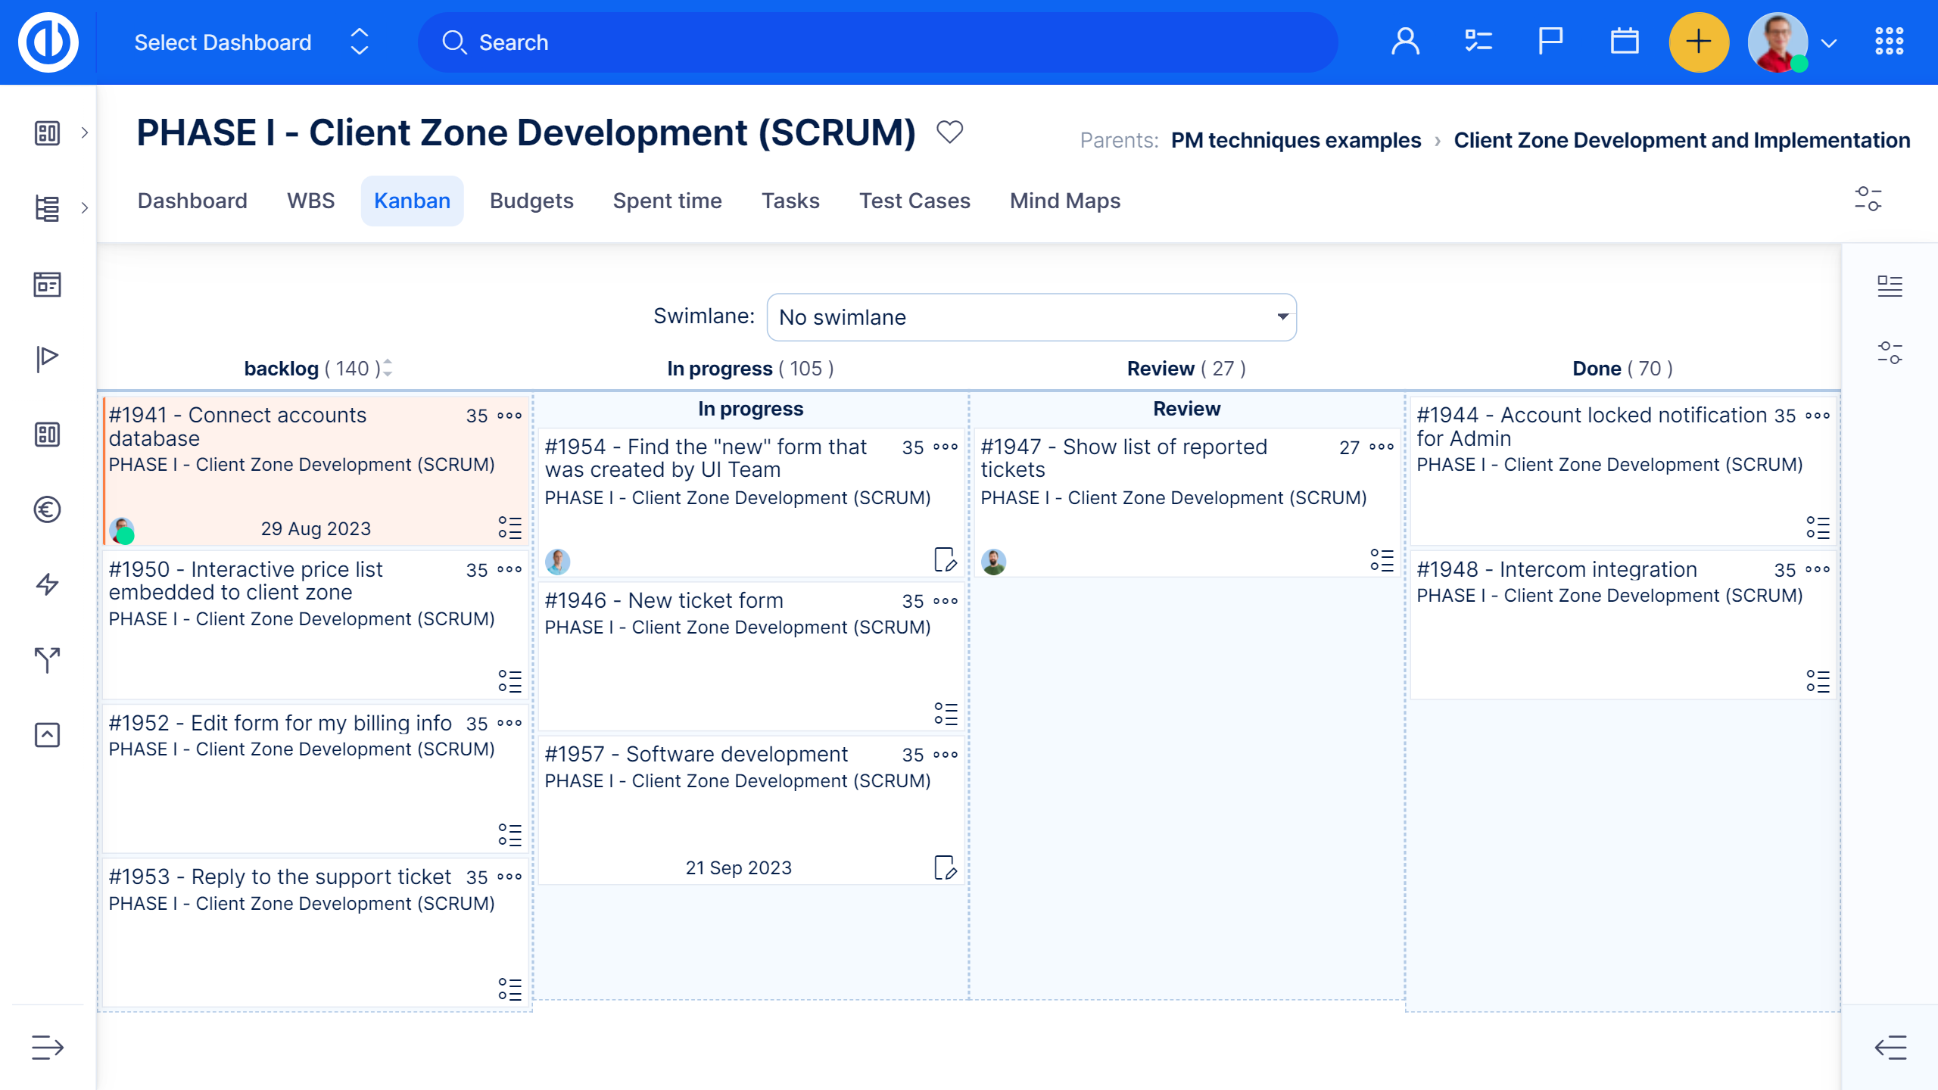Expand the left sidebar with arrow
The image size is (1938, 1090).
tap(47, 1048)
